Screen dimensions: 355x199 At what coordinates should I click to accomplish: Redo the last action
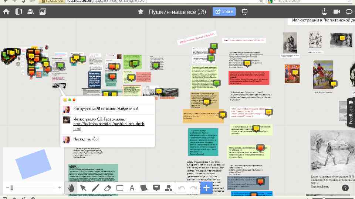(x=193, y=188)
